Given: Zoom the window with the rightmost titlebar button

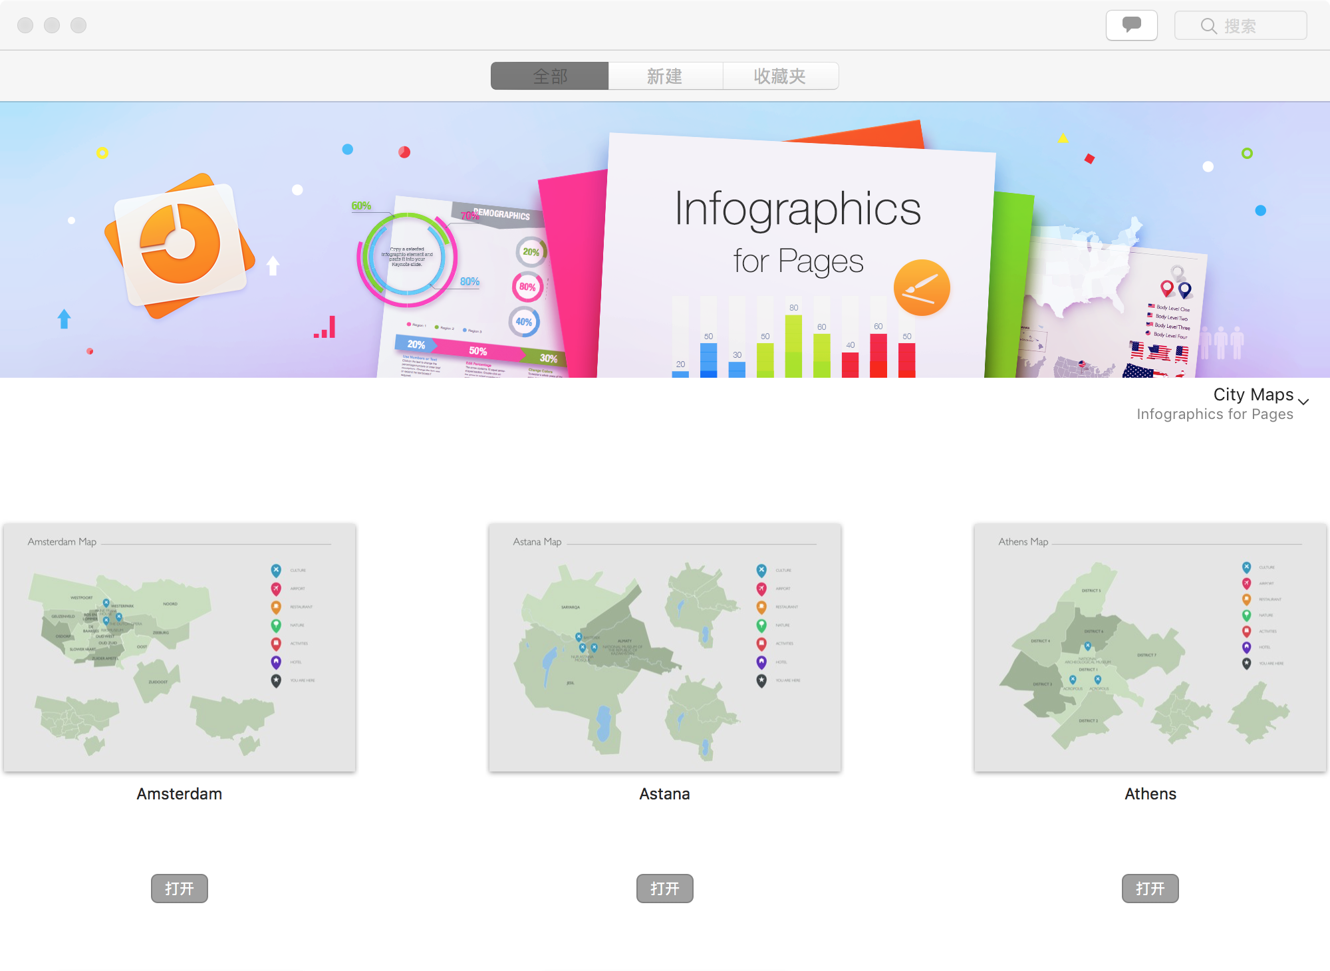Looking at the screenshot, I should point(78,25).
